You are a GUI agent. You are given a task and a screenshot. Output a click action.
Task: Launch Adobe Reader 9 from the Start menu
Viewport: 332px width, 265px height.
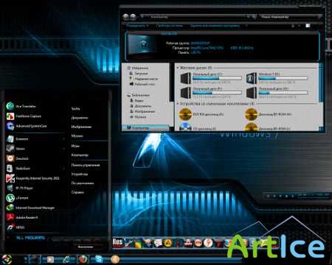(22, 218)
